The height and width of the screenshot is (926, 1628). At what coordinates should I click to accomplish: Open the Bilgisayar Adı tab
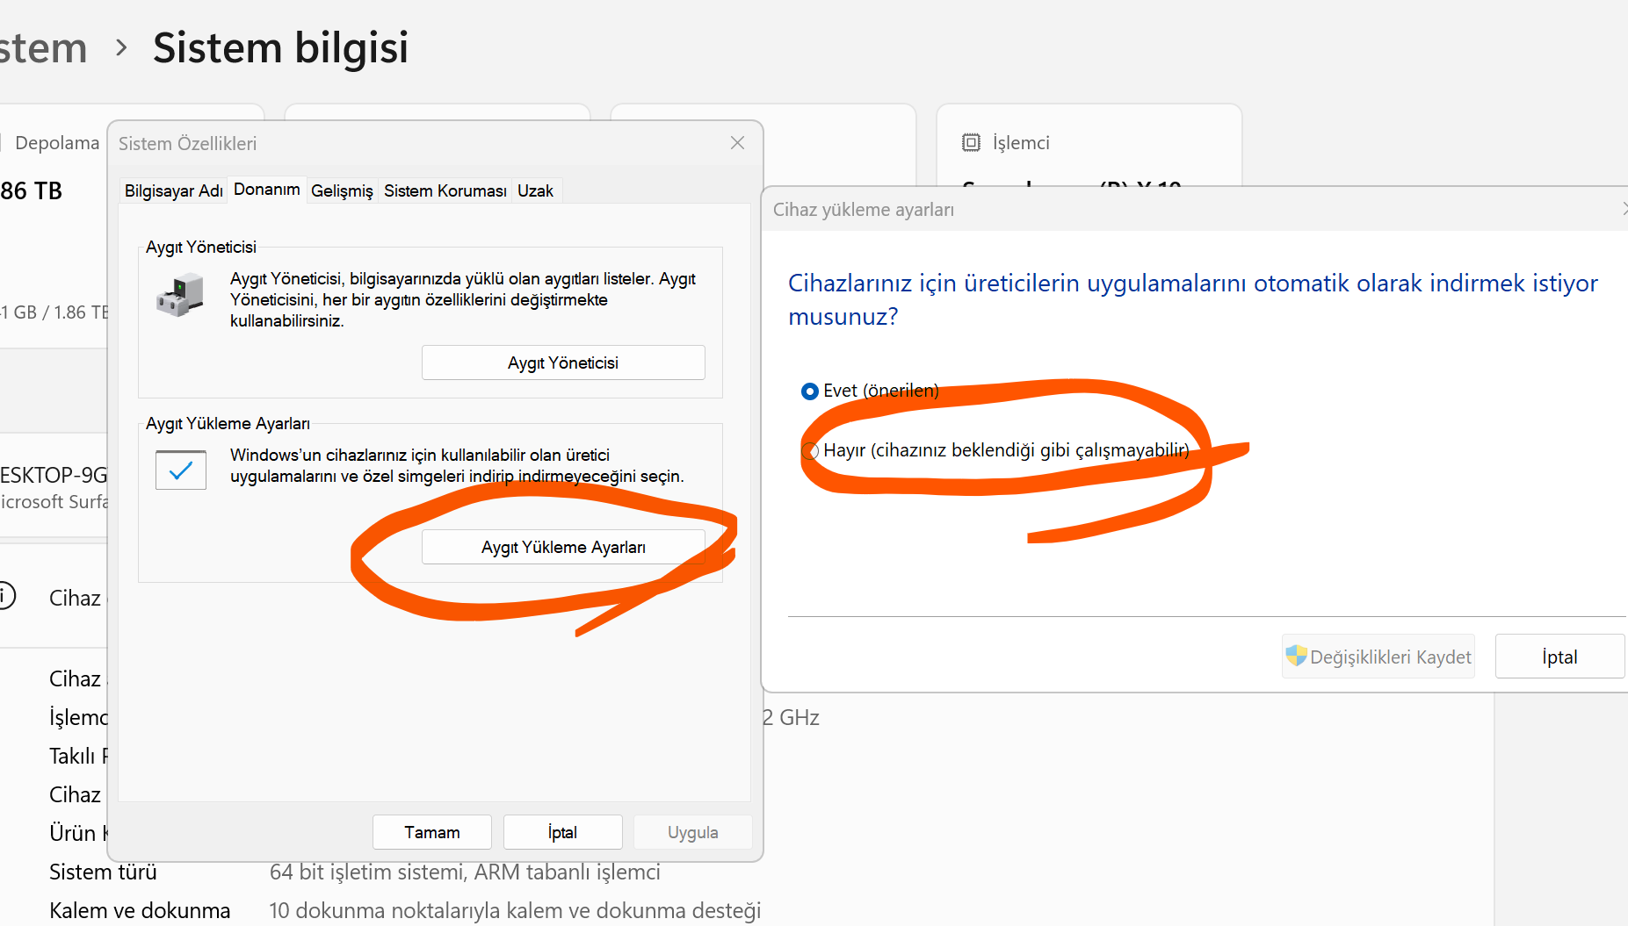point(174,190)
